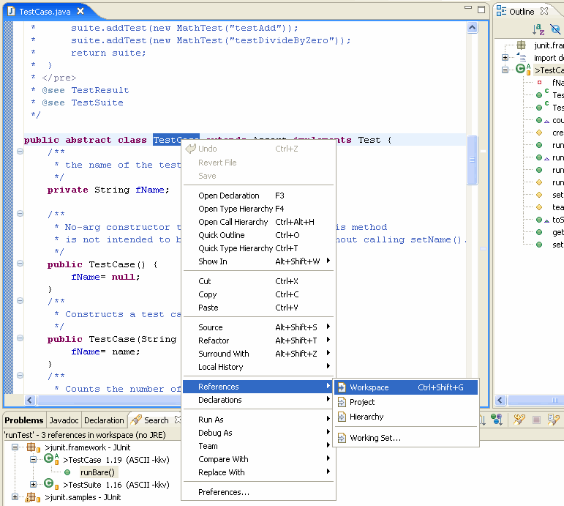
Task: Select Quick Outline menu entry
Action: click(258, 235)
